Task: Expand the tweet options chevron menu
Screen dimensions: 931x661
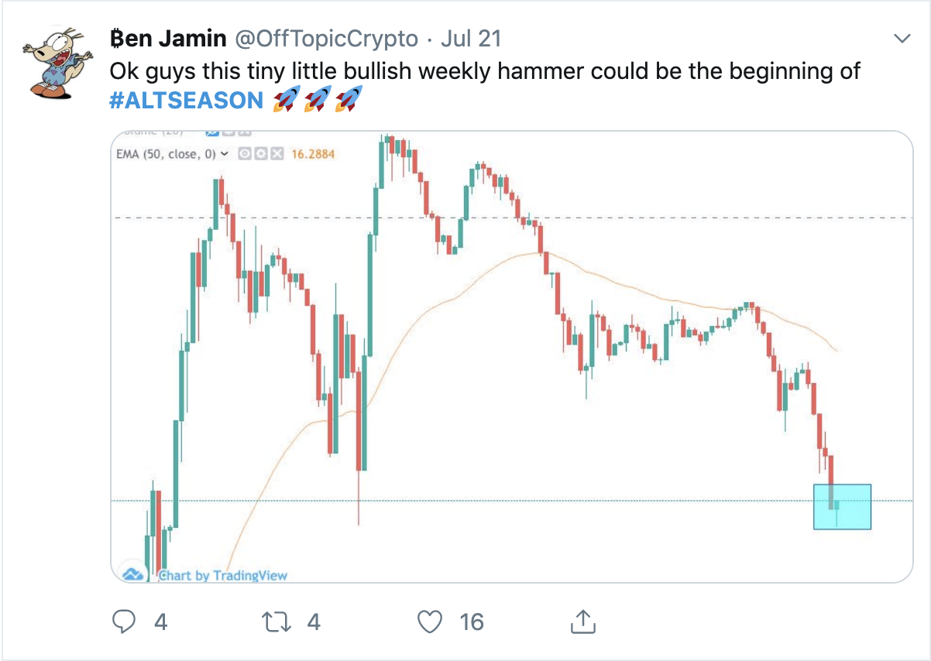Action: click(902, 38)
